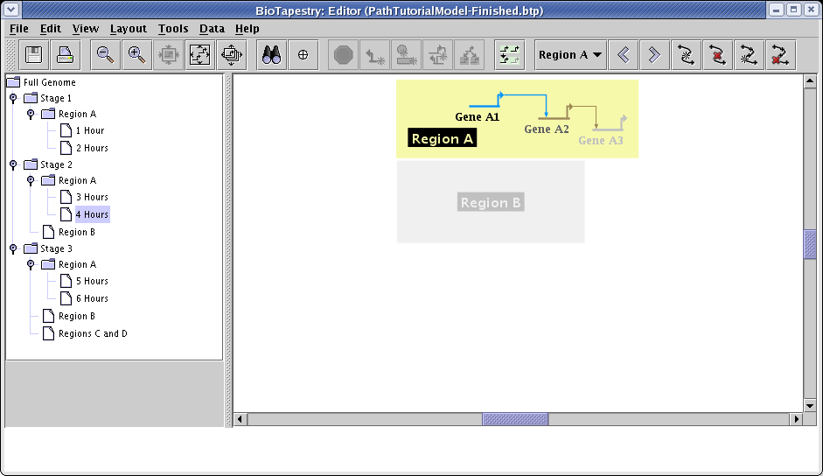Collapse Stage 2's Region A node
823x476 pixels.
coord(31,181)
